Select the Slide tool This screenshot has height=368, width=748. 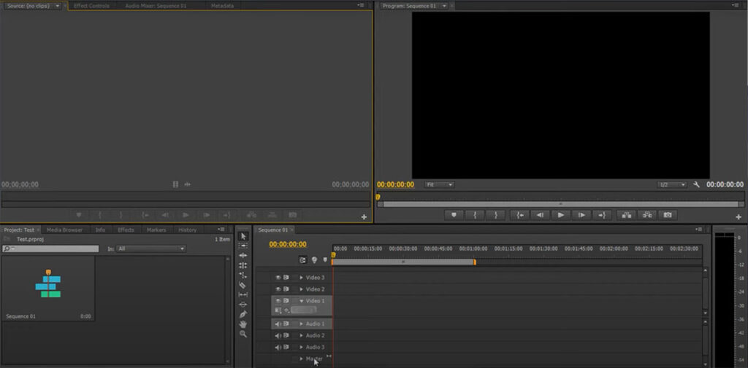coord(243,304)
